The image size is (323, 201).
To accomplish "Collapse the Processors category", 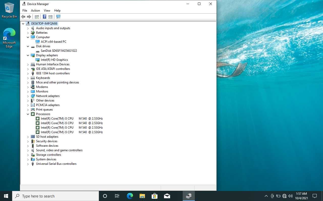I will click(28, 114).
